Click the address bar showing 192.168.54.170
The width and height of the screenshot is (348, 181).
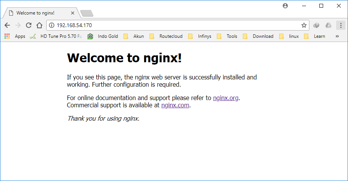click(x=177, y=25)
